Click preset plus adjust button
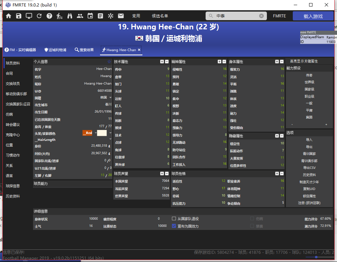Screen dimensions: 337x262 click(x=326, y=125)
